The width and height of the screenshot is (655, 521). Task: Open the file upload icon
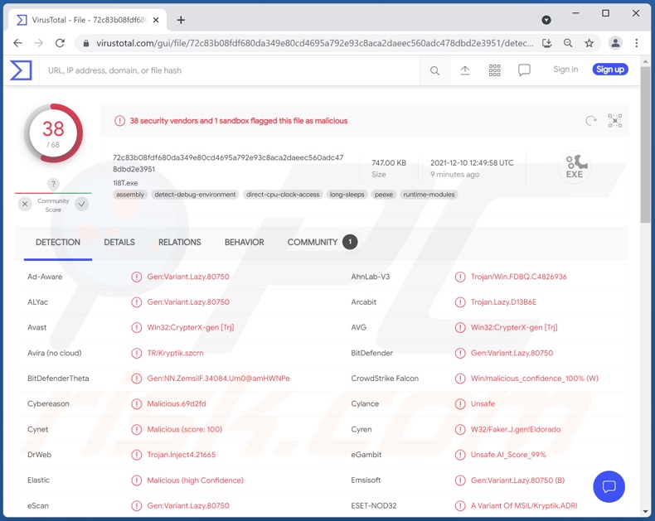click(464, 70)
